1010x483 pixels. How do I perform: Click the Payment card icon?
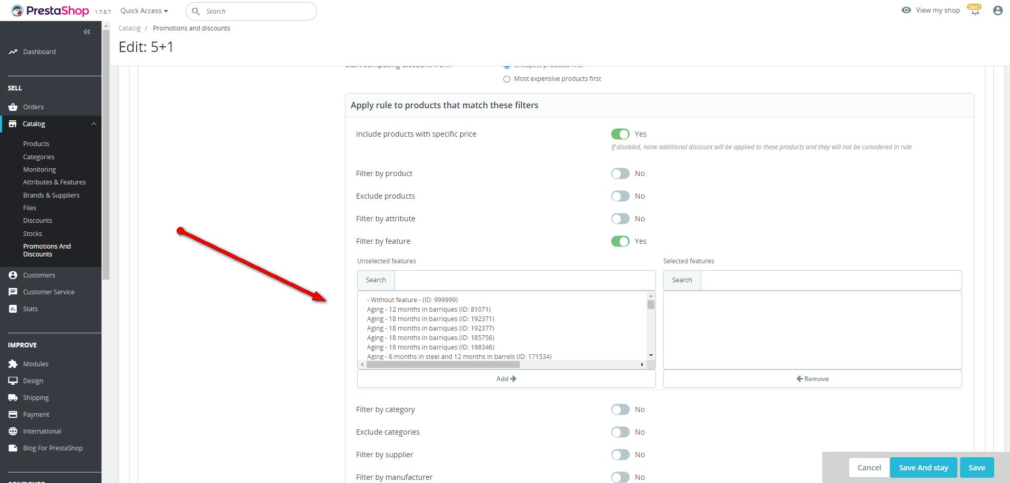13,415
